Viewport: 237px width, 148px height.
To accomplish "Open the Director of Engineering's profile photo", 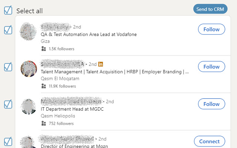I will click(x=29, y=142).
